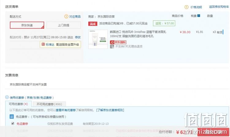Click 仅抵扣京东发货运费 coupon description

[60, 124]
